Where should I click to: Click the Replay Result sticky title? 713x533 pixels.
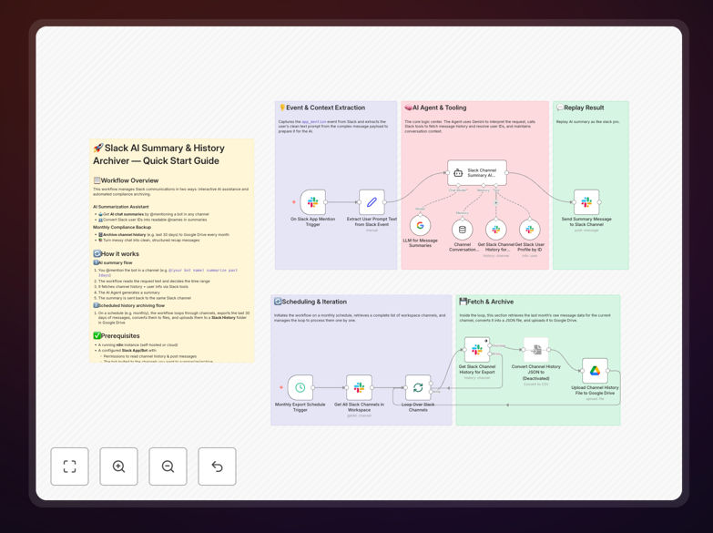click(x=580, y=108)
